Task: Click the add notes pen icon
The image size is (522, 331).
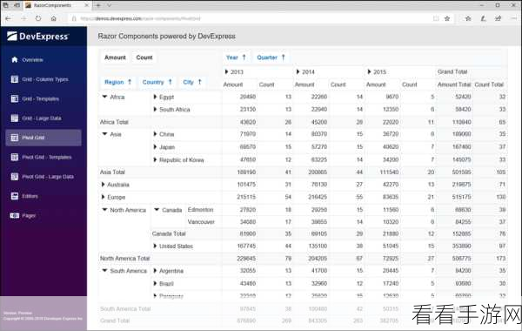Action: pyautogui.click(x=483, y=18)
